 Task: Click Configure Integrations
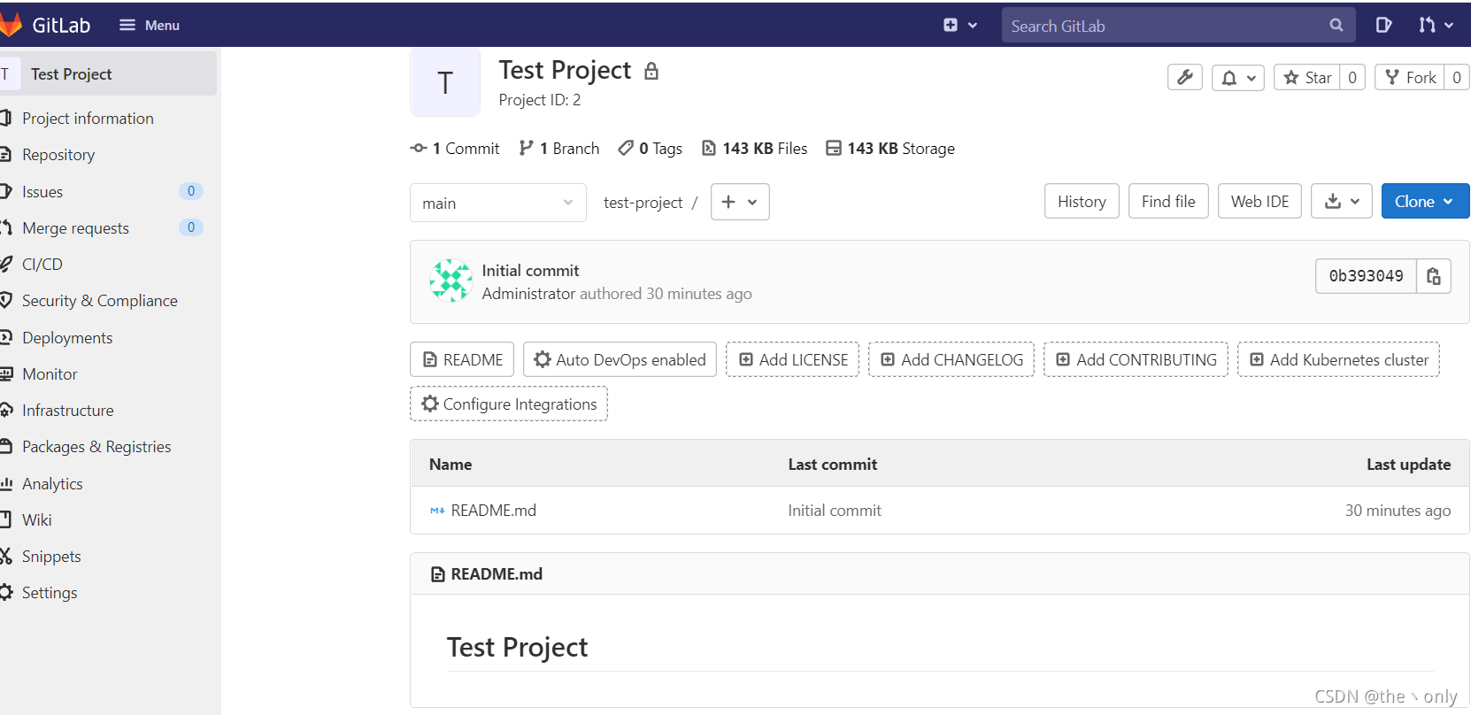tap(509, 404)
